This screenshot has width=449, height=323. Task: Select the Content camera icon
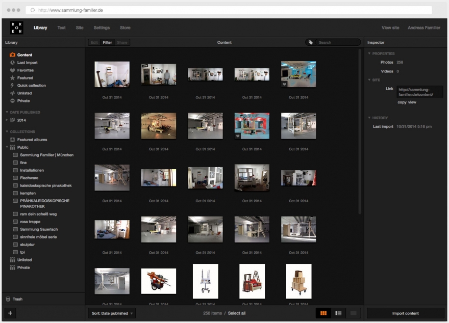point(12,55)
